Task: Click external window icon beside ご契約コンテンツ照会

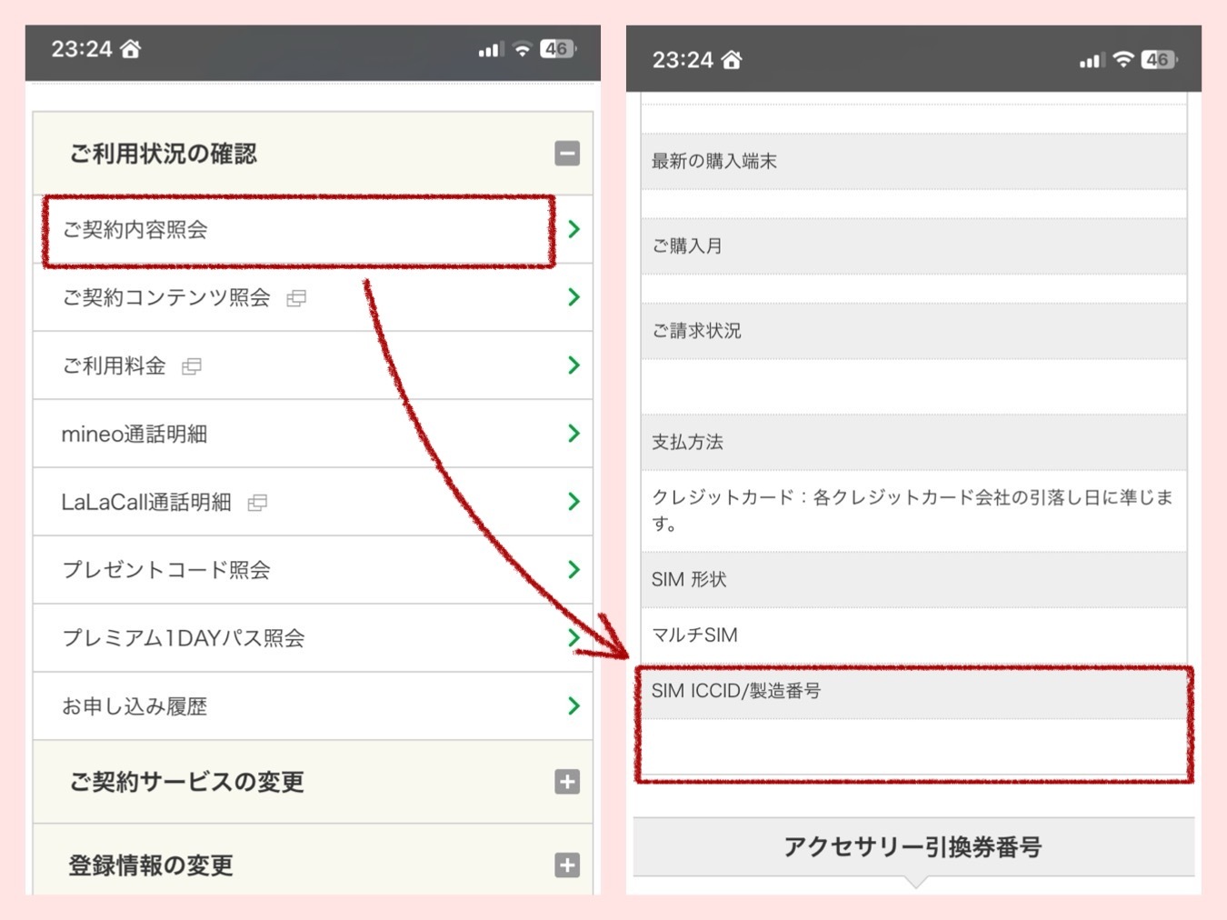Action: pos(296,299)
